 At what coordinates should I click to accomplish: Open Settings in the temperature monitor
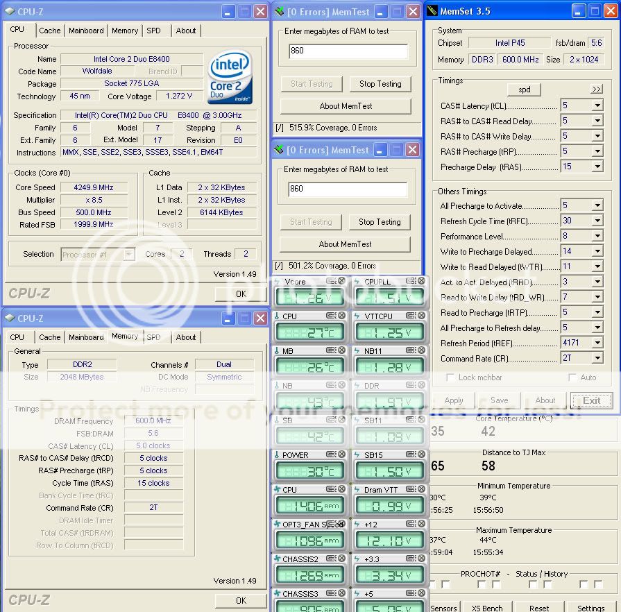click(591, 608)
